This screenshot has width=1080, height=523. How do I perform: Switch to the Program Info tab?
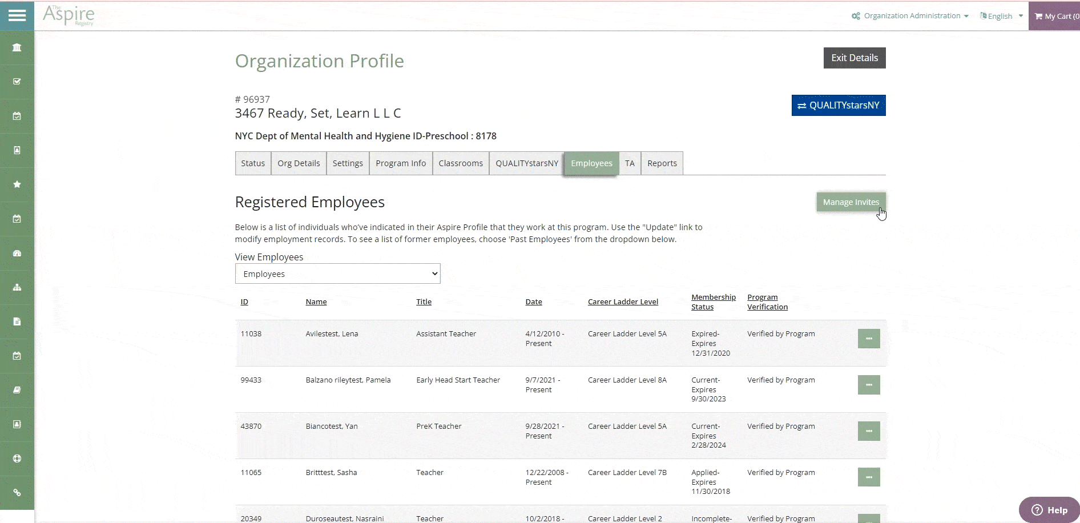click(x=400, y=163)
